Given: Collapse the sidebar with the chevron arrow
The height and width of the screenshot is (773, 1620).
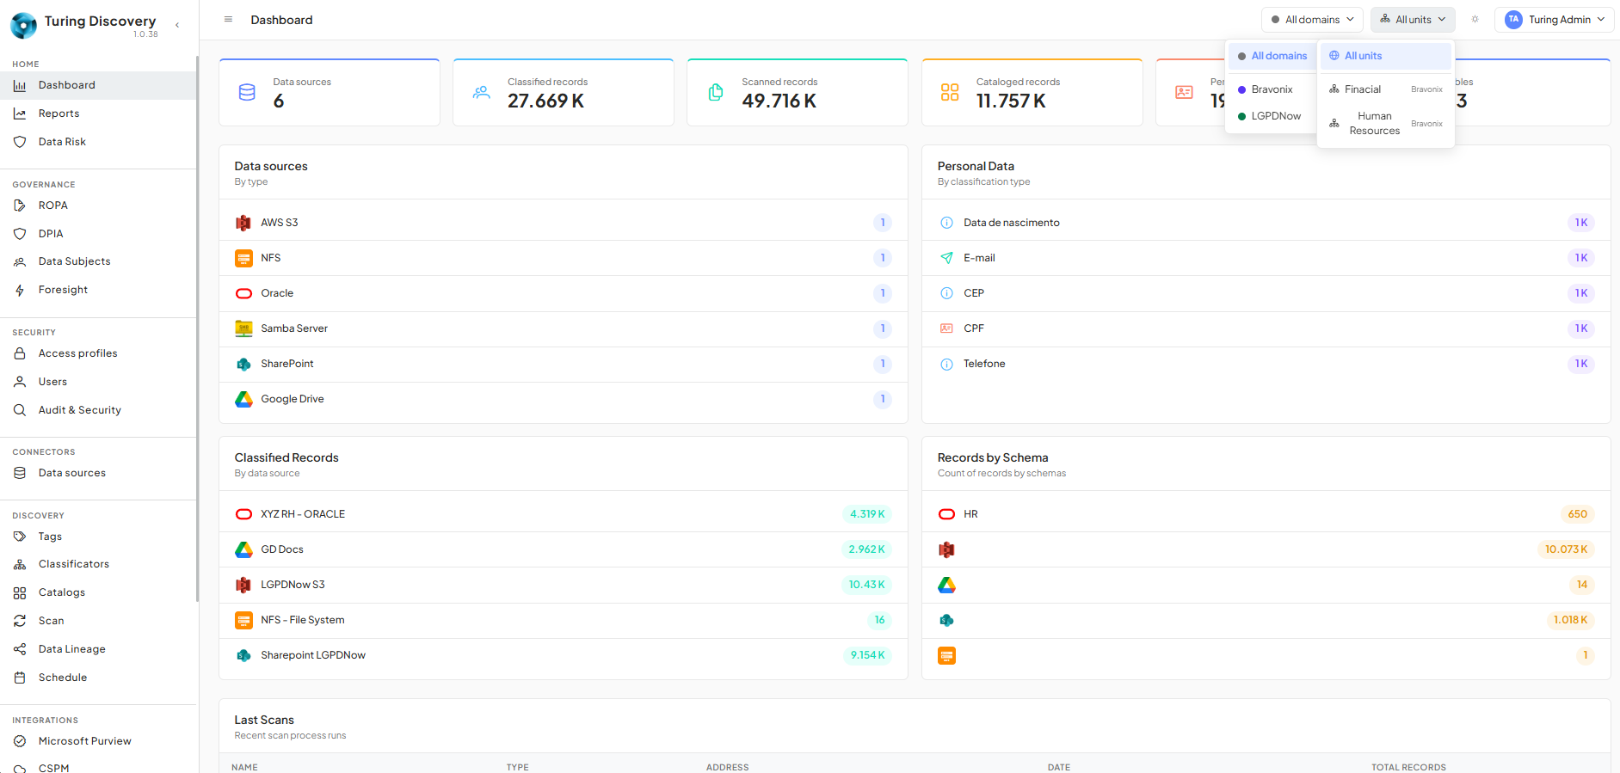Looking at the screenshot, I should click(177, 25).
